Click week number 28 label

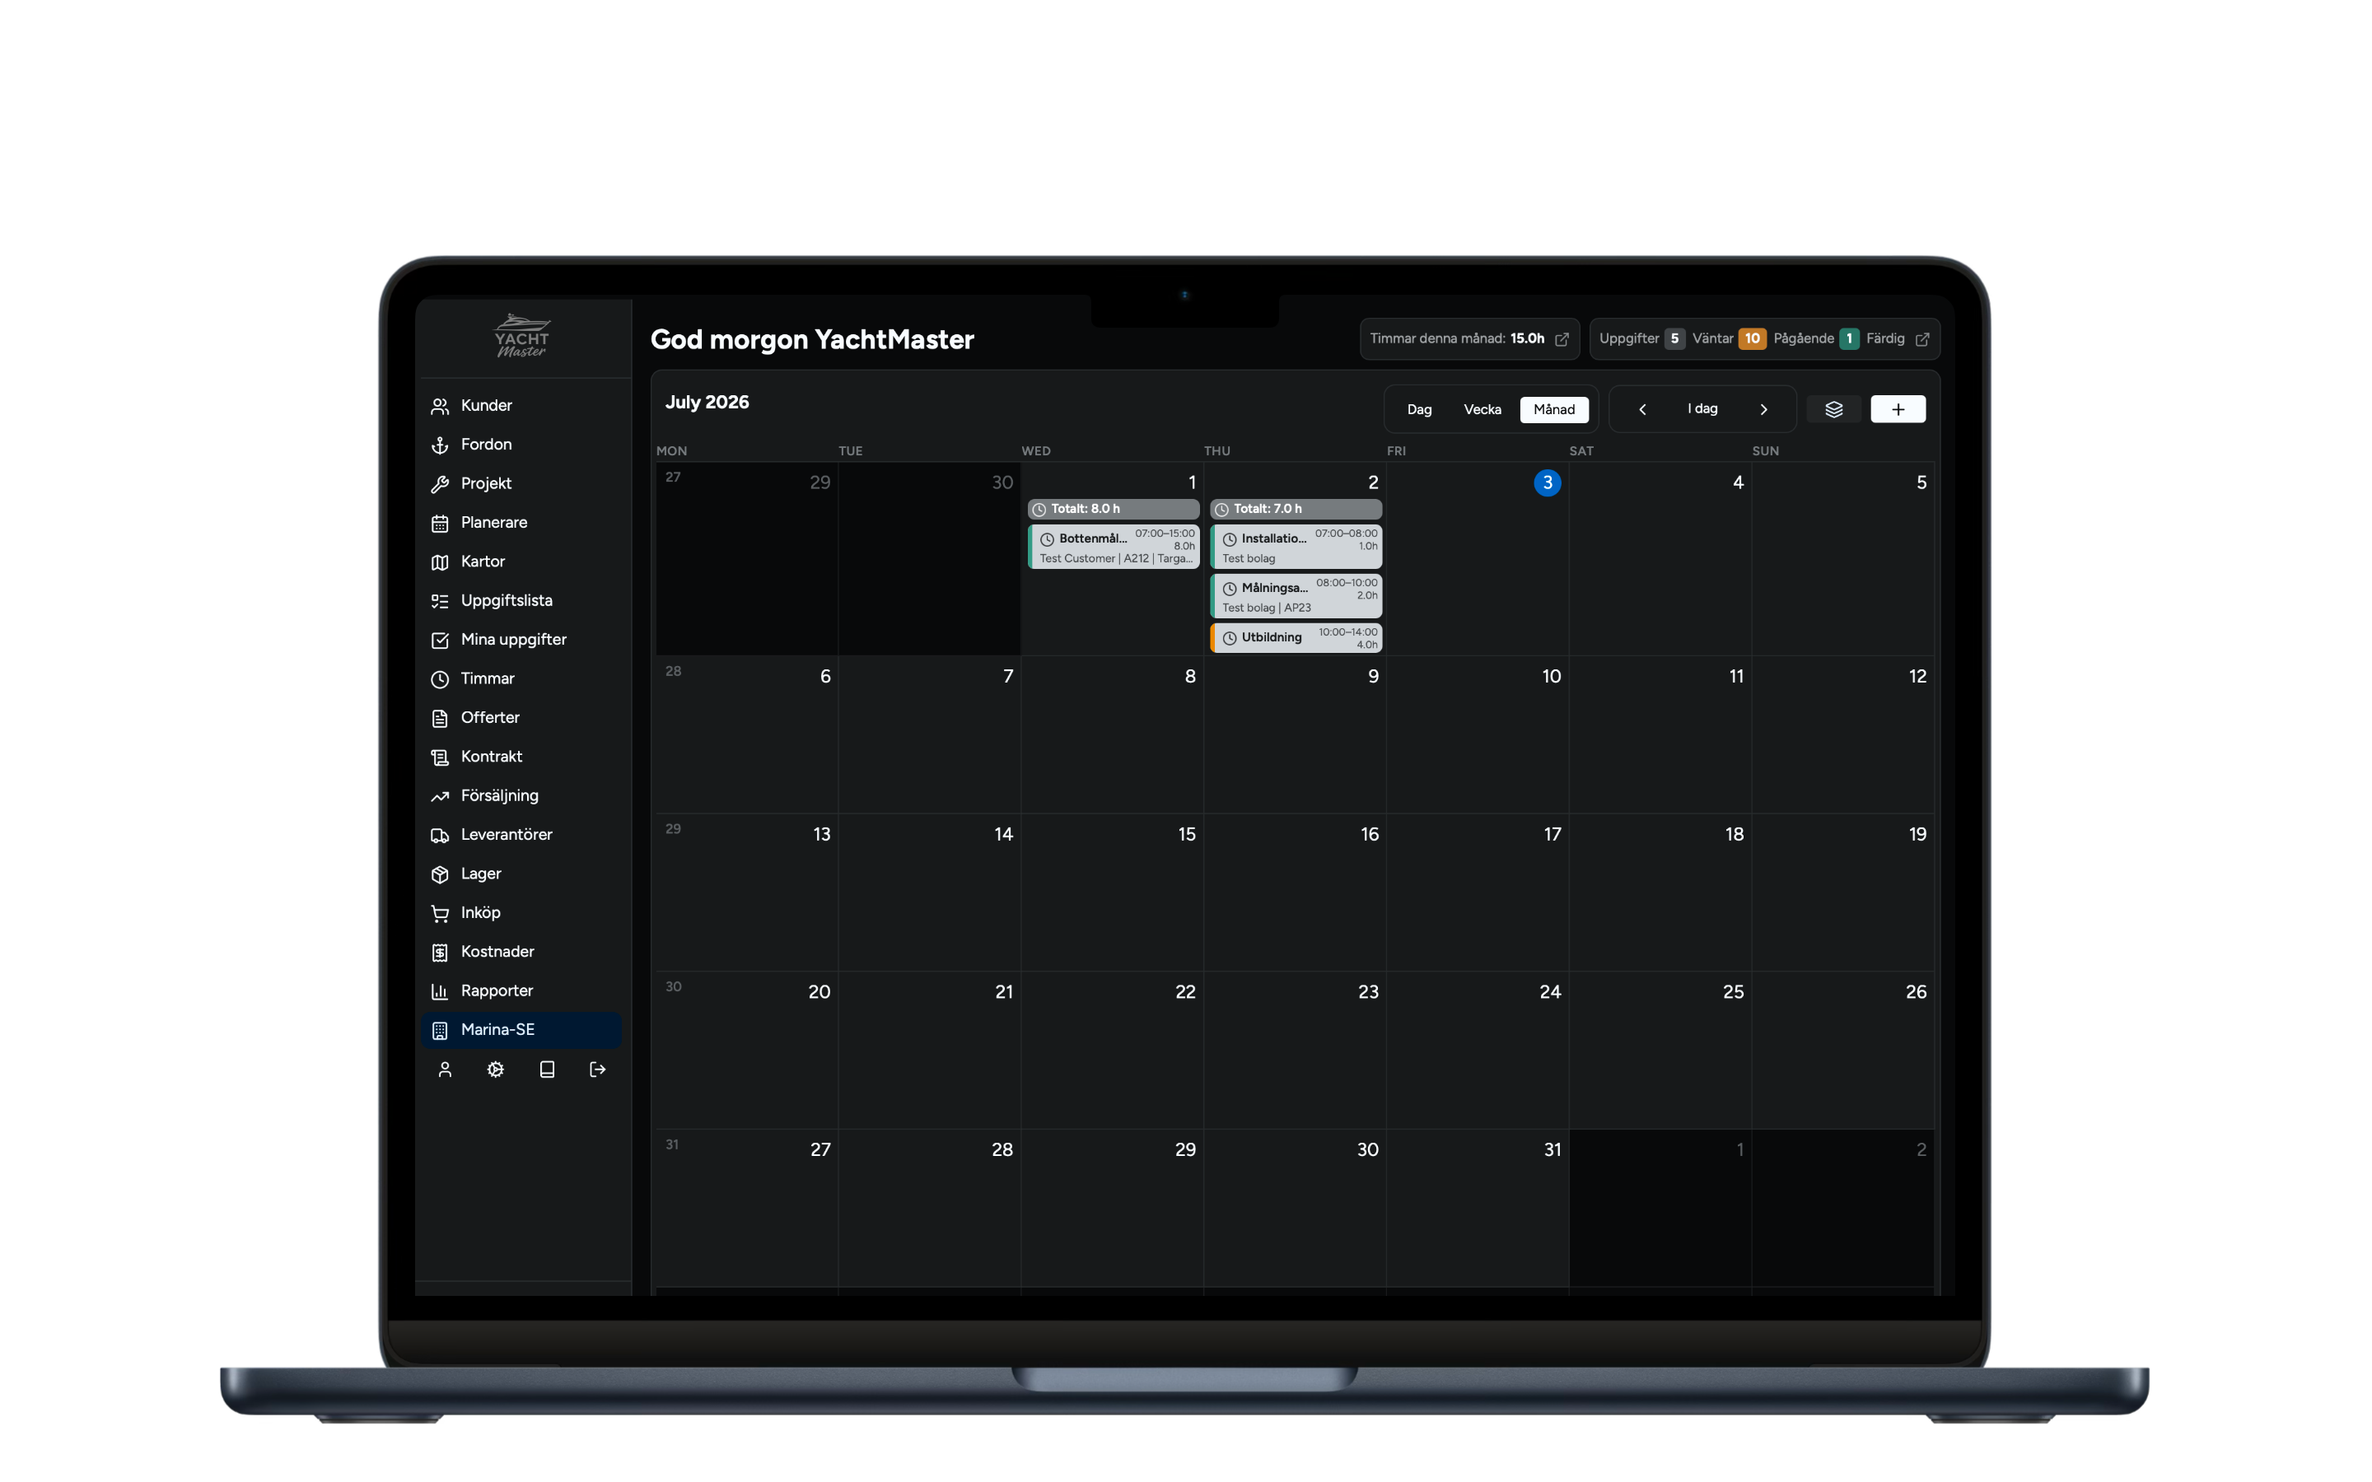pyautogui.click(x=674, y=671)
